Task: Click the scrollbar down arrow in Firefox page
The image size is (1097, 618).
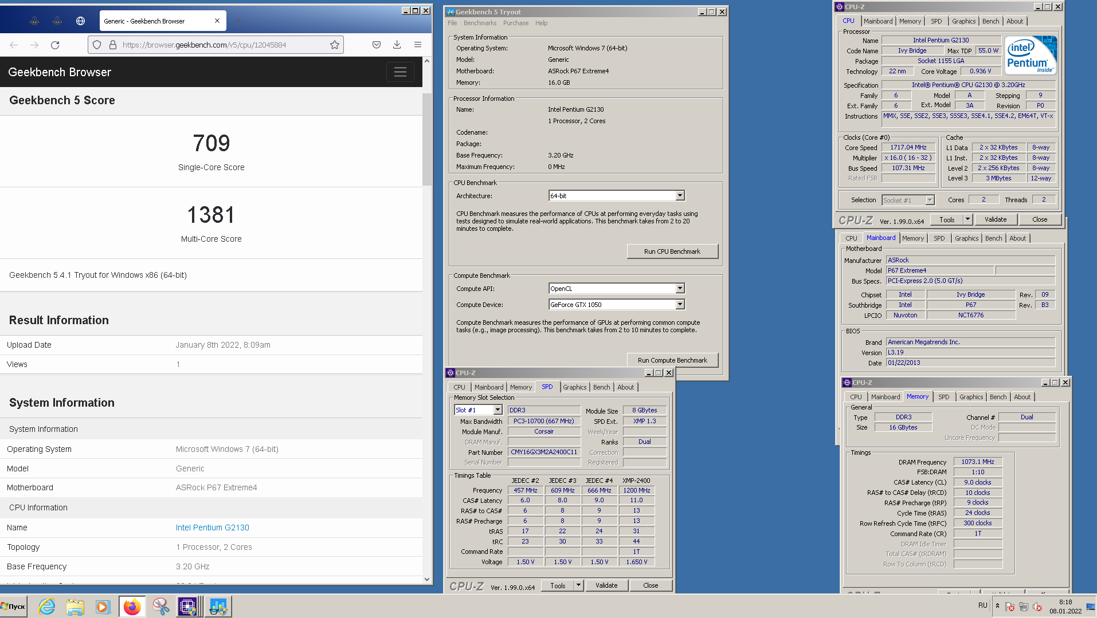Action: tap(427, 579)
